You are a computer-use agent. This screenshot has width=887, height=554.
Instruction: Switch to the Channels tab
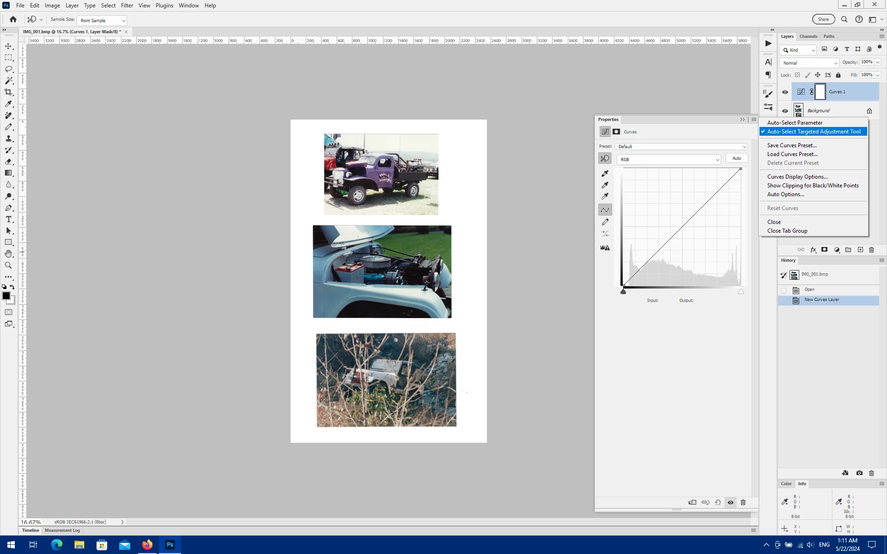(x=808, y=36)
